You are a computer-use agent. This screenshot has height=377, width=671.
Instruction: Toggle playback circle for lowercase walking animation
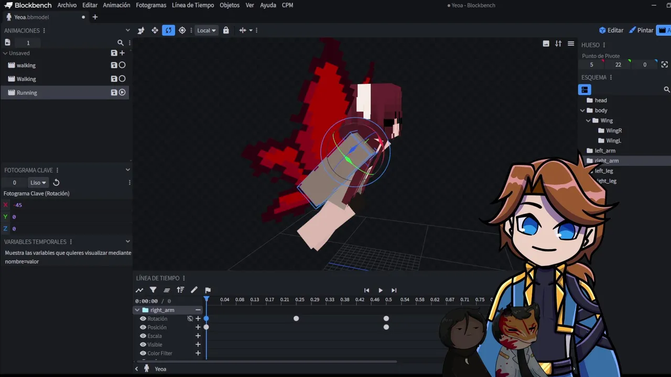pyautogui.click(x=122, y=65)
